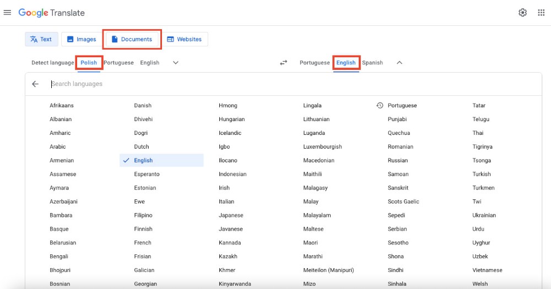The width and height of the screenshot is (551, 289).
Task: Choose Dutch from the list
Action: coord(142,147)
